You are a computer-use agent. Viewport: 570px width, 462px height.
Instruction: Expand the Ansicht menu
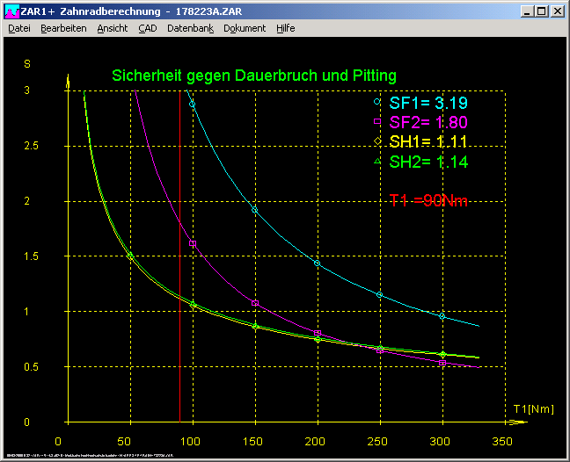click(113, 28)
